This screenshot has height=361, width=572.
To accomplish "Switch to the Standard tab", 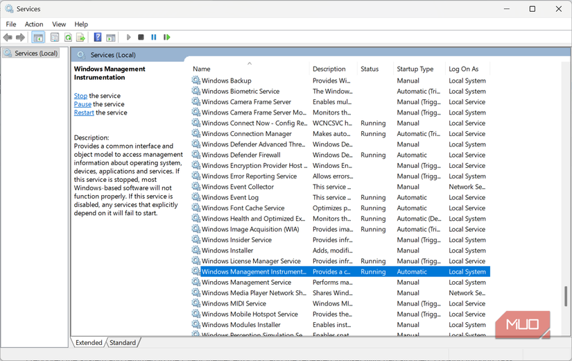I will [123, 342].
